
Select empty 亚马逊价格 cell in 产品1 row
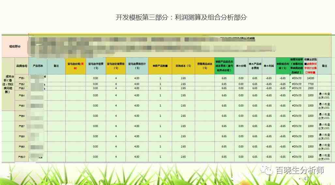[75, 78]
